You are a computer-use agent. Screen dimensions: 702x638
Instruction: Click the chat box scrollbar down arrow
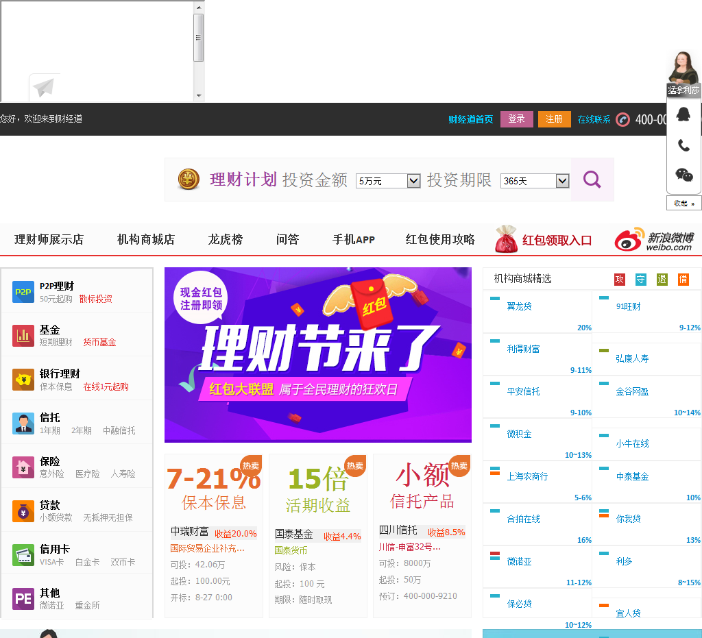[199, 96]
